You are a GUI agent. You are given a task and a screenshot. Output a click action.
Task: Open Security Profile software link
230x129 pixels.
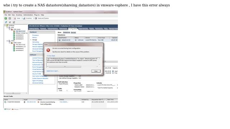37,74
